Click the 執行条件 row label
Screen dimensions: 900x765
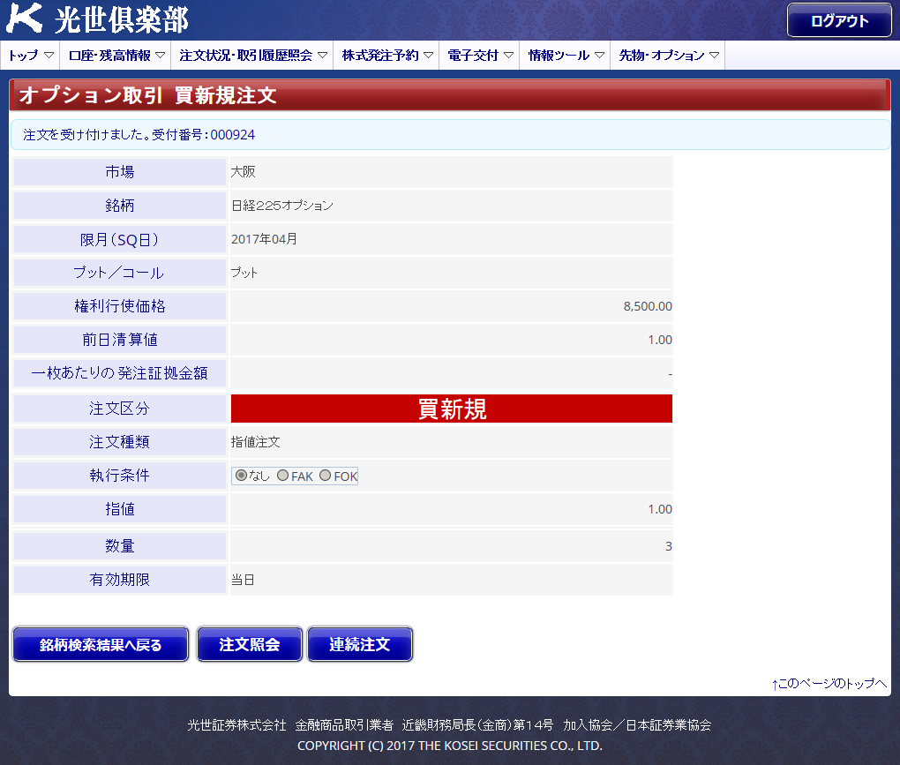(x=120, y=476)
